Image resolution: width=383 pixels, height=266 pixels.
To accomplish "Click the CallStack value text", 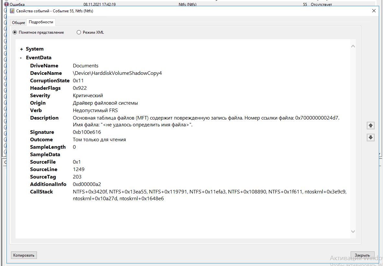I will point(209,195).
